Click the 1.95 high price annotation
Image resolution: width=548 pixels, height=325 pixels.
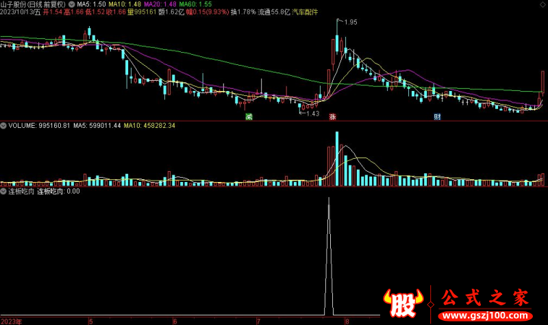click(x=351, y=23)
